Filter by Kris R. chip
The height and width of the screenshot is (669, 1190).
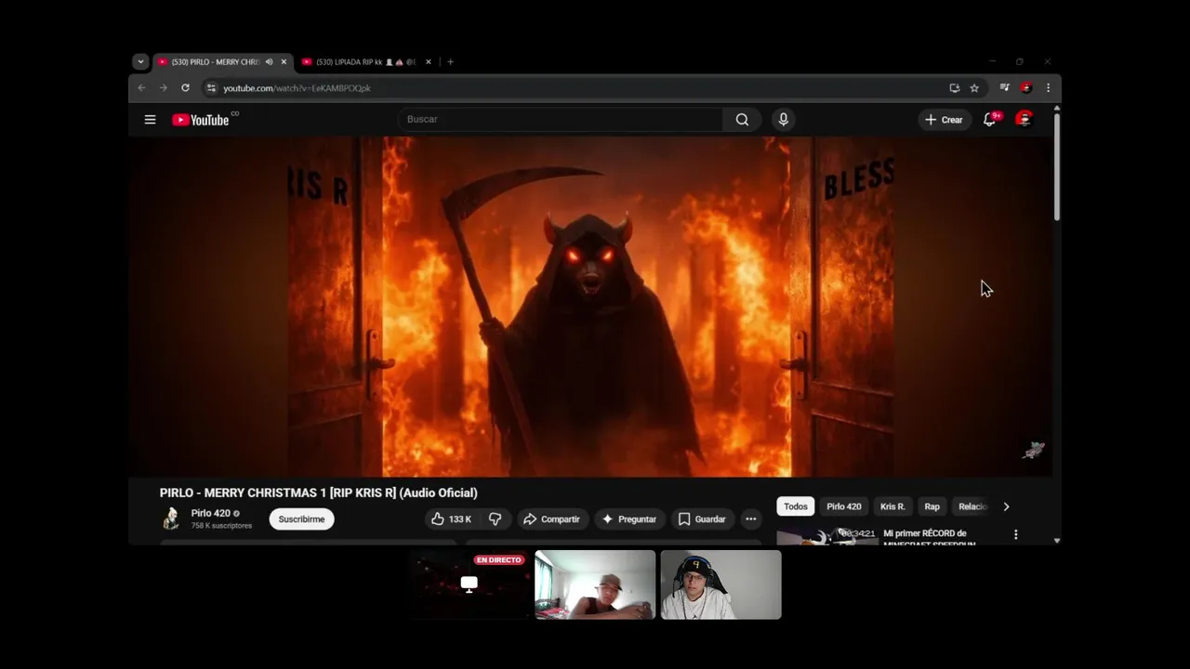[892, 506]
